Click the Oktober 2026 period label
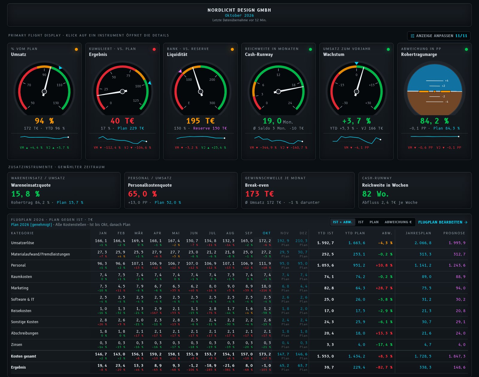The image size is (479, 377). pos(239,16)
